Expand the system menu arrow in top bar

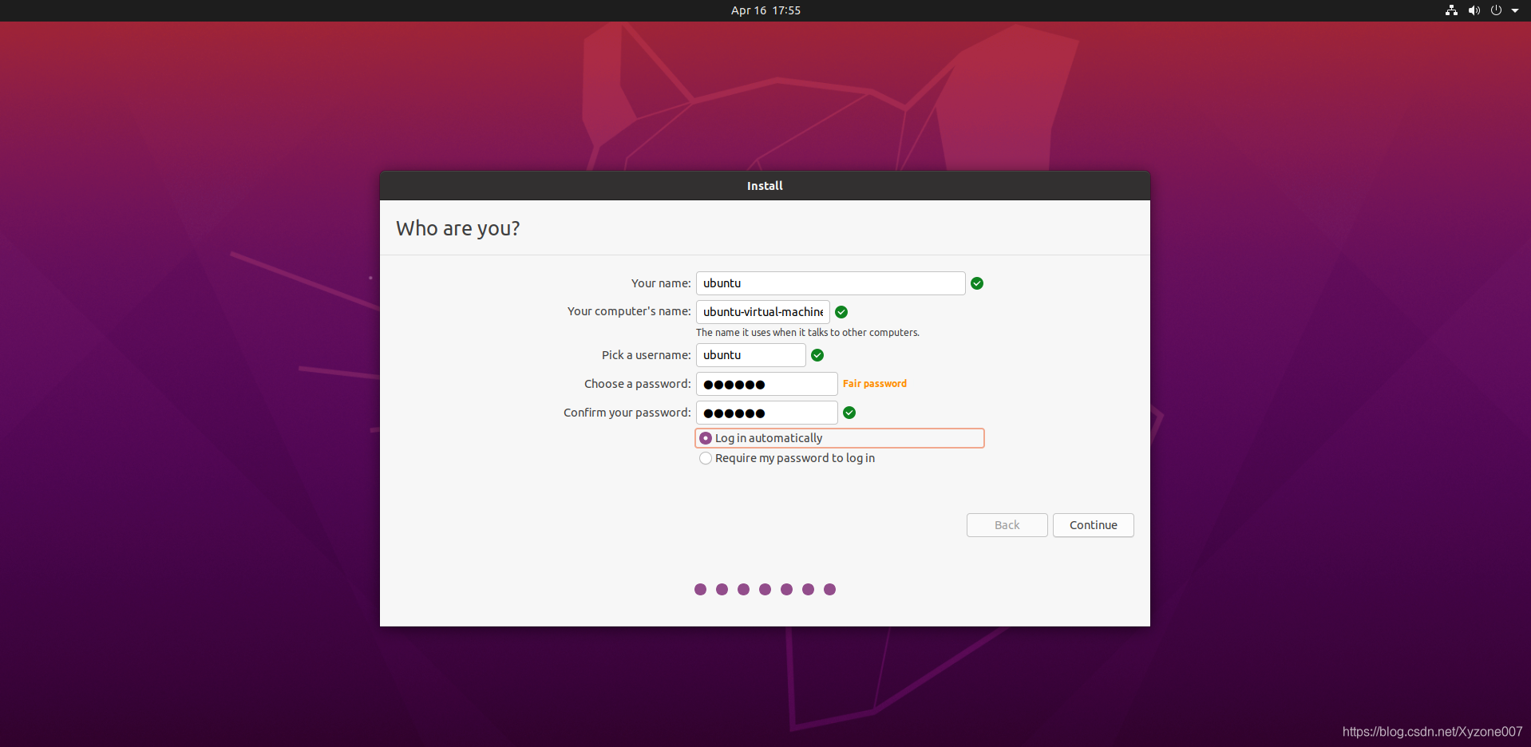(1515, 10)
